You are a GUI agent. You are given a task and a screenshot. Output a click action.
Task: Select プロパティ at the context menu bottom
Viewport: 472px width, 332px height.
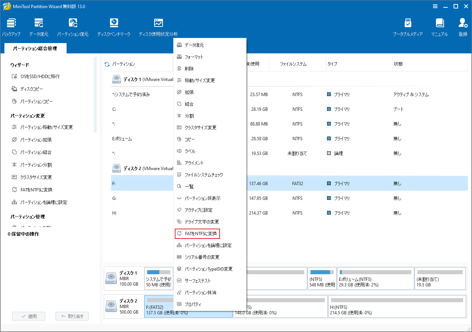click(x=193, y=304)
